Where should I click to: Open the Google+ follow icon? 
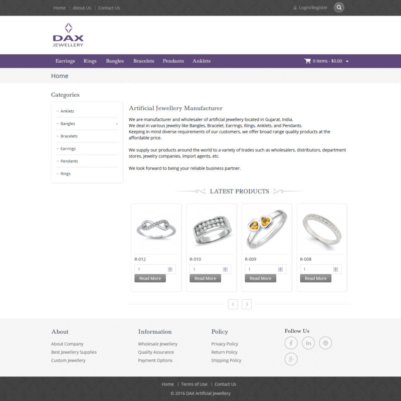point(291,359)
